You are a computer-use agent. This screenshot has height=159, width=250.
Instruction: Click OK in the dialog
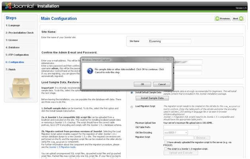pos(143,84)
